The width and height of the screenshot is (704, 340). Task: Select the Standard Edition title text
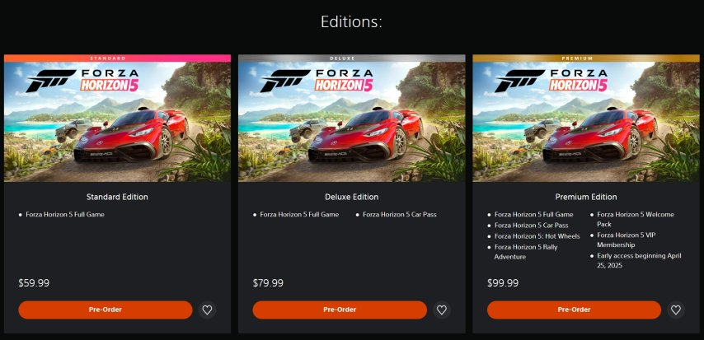[117, 197]
